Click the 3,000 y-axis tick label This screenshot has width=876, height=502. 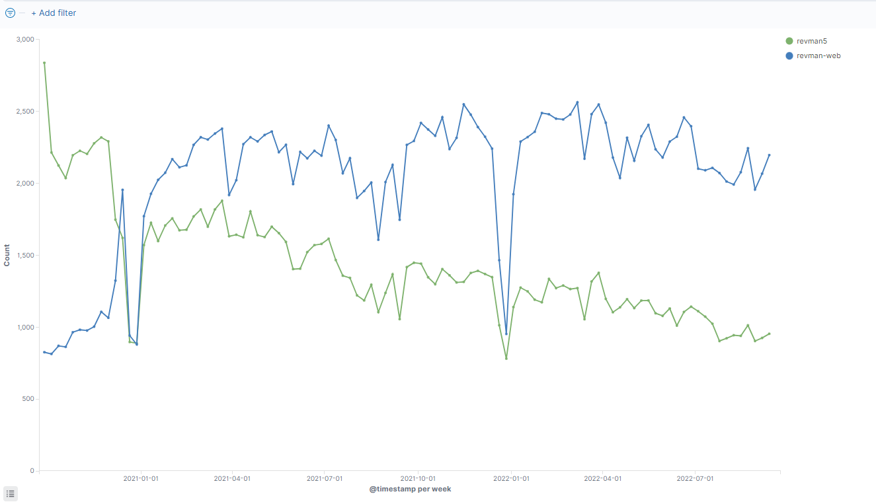coord(25,40)
